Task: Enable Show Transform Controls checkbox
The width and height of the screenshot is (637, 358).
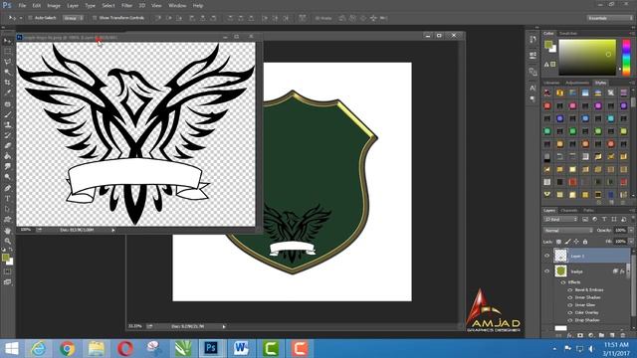Action: [x=95, y=18]
